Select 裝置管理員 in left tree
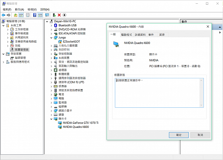Image resolution: width=223 pixels, height=160 pixels. click(x=22, y=50)
